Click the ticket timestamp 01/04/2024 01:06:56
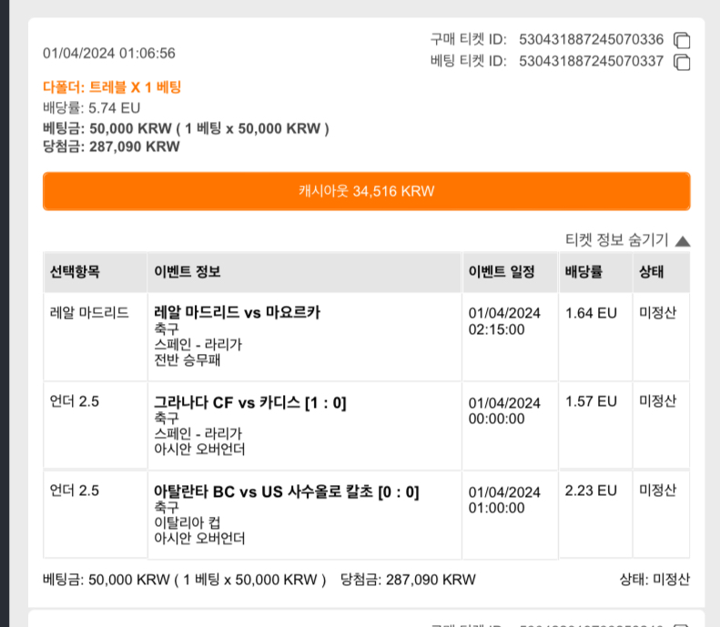Image resolution: width=720 pixels, height=627 pixels. tap(109, 54)
